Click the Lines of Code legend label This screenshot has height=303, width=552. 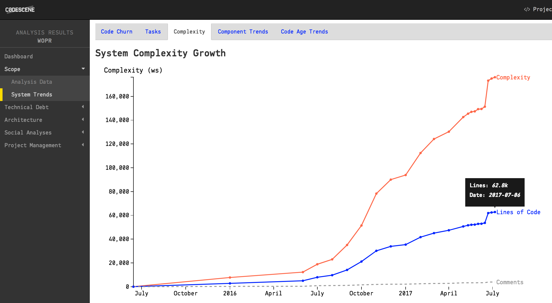point(518,212)
